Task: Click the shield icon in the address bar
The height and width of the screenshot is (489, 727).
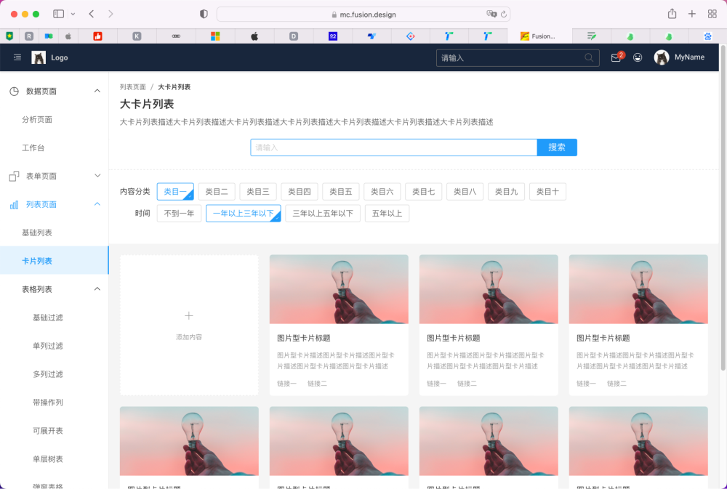Action: [204, 13]
